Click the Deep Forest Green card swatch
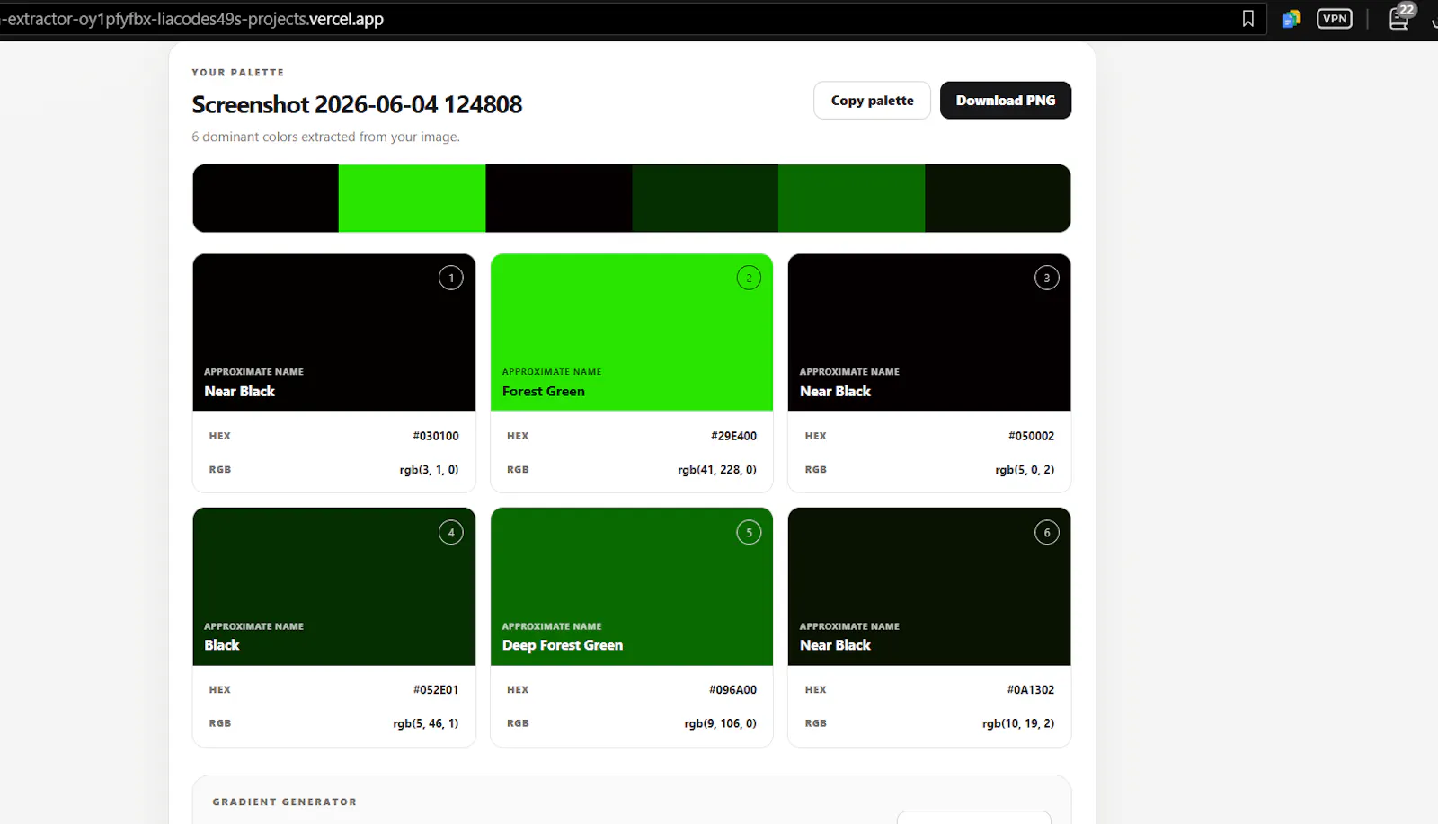 (x=632, y=587)
